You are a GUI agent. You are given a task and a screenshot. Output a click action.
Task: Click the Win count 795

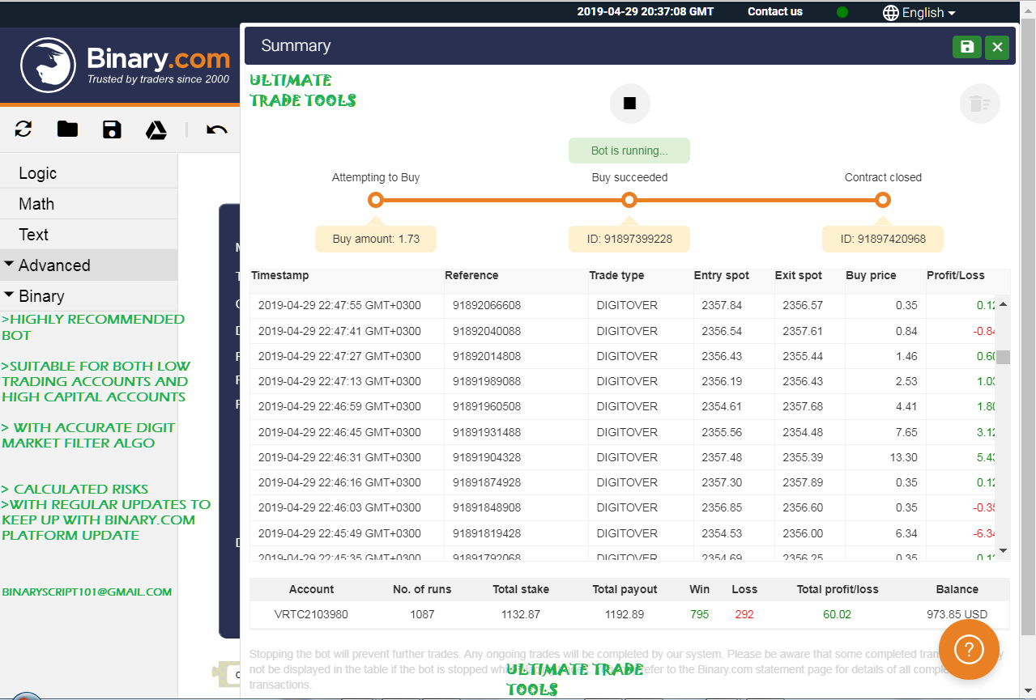pyautogui.click(x=699, y=614)
